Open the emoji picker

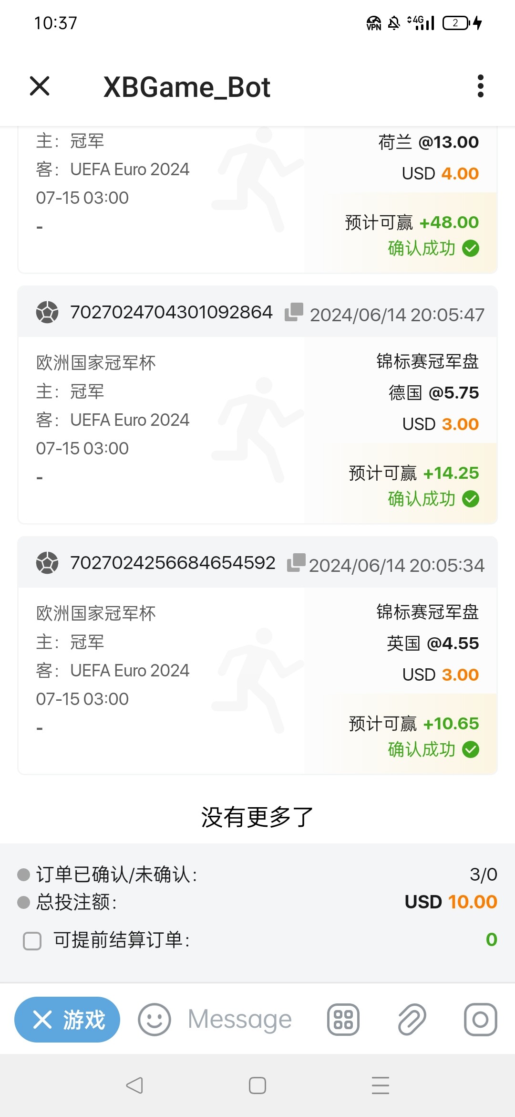click(154, 1020)
